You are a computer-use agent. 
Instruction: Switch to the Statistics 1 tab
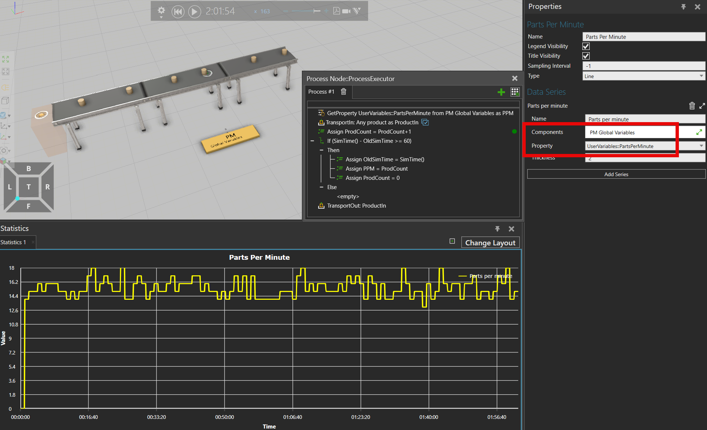(13, 242)
